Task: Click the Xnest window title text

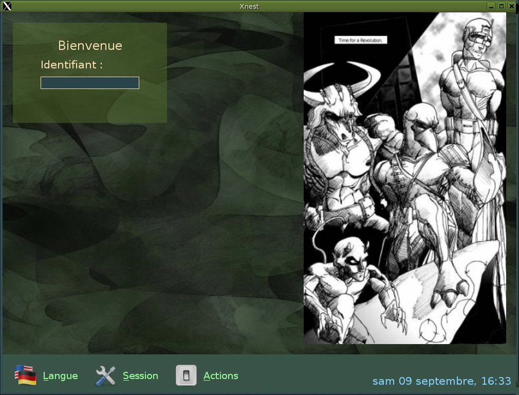Action: pyautogui.click(x=249, y=6)
